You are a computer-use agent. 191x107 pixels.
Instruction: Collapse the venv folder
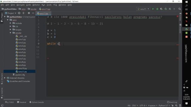(x=8, y=20)
